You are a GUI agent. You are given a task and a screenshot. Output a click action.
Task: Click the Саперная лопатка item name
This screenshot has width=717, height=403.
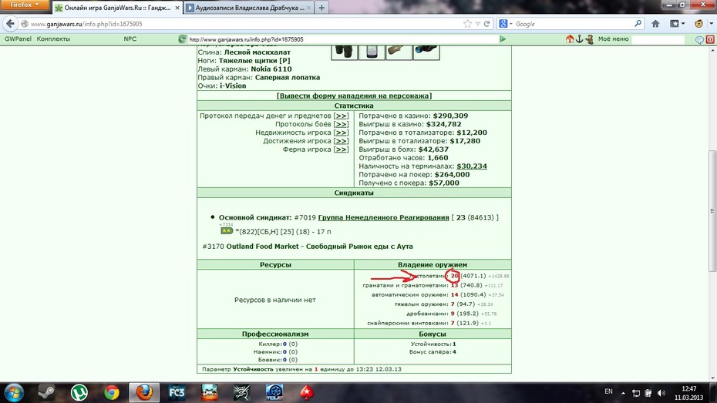[x=288, y=78]
